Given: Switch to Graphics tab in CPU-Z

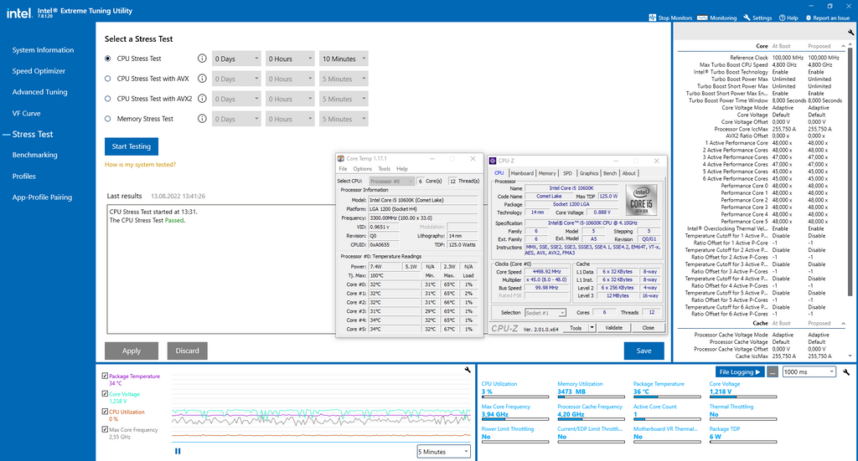Looking at the screenshot, I should (589, 173).
